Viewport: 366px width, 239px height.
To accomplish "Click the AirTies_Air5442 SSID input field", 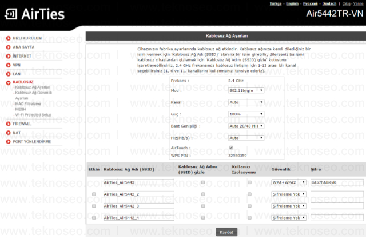I will point(139,182).
